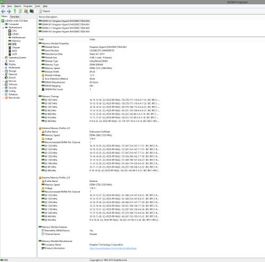Open the user management toolbar icon
Viewport: 265px width, 262px height.
tap(26, 11)
